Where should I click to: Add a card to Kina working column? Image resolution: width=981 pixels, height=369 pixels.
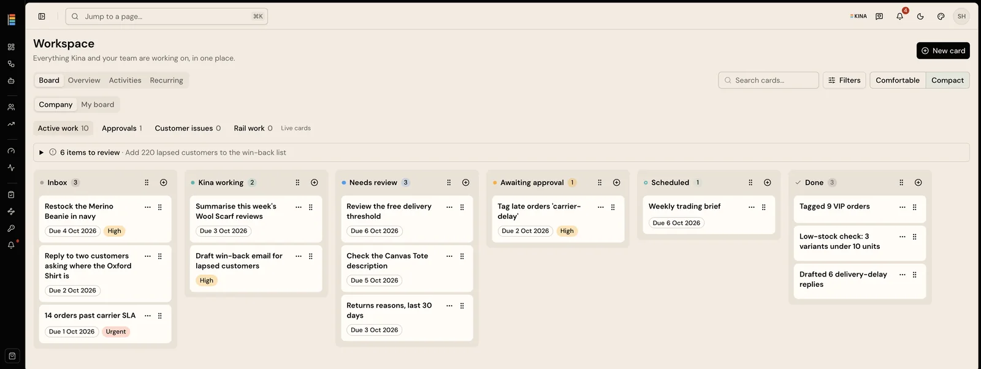(315, 183)
